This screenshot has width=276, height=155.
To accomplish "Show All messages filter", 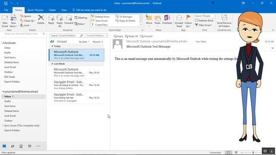I will 52,42.
